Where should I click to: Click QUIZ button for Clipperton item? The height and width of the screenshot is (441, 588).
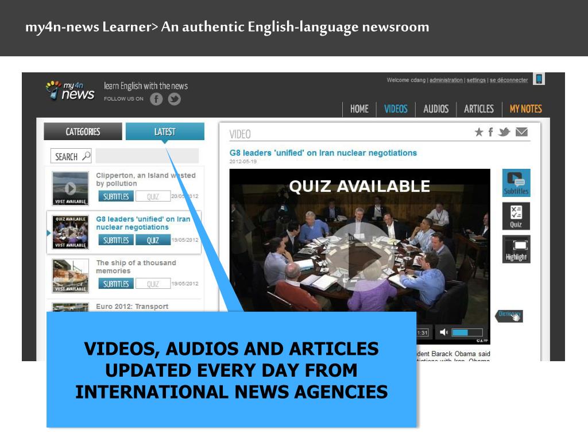pos(153,196)
